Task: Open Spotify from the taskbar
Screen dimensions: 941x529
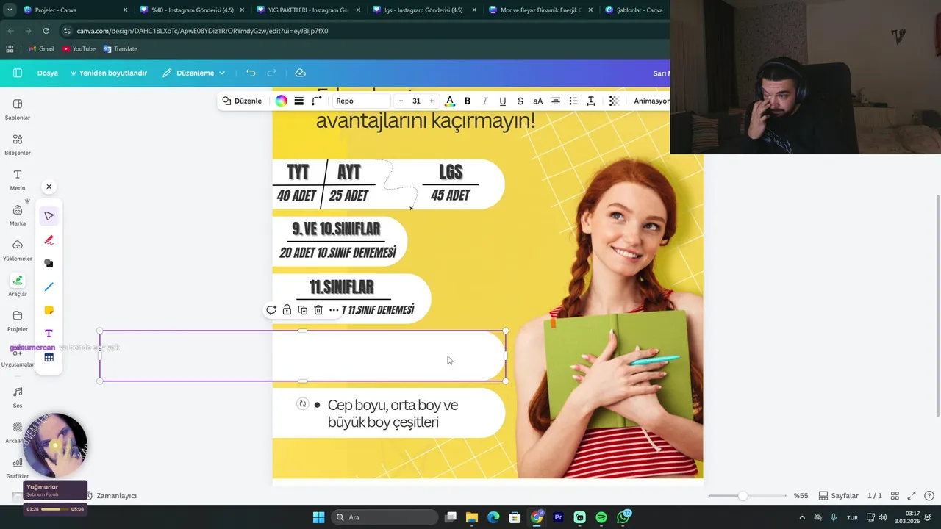Action: 601,517
